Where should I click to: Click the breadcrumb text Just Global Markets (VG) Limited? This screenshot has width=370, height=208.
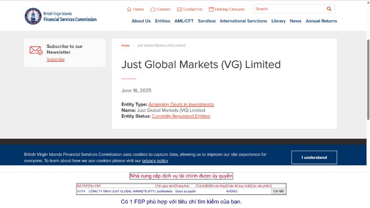point(161,45)
